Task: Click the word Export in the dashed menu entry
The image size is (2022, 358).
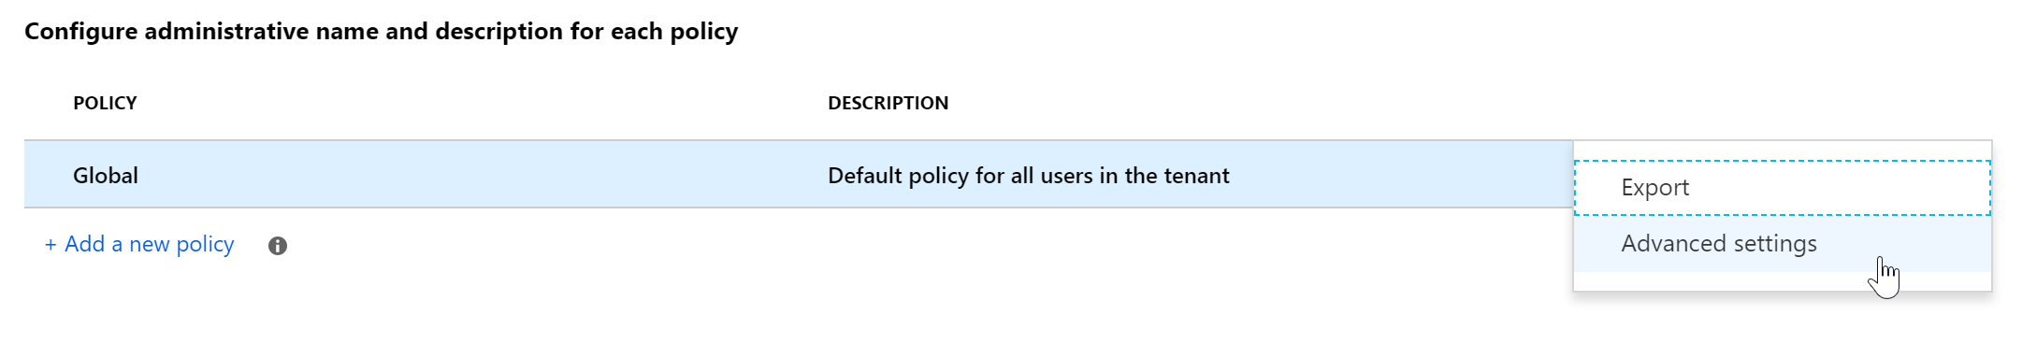Action: click(1655, 188)
